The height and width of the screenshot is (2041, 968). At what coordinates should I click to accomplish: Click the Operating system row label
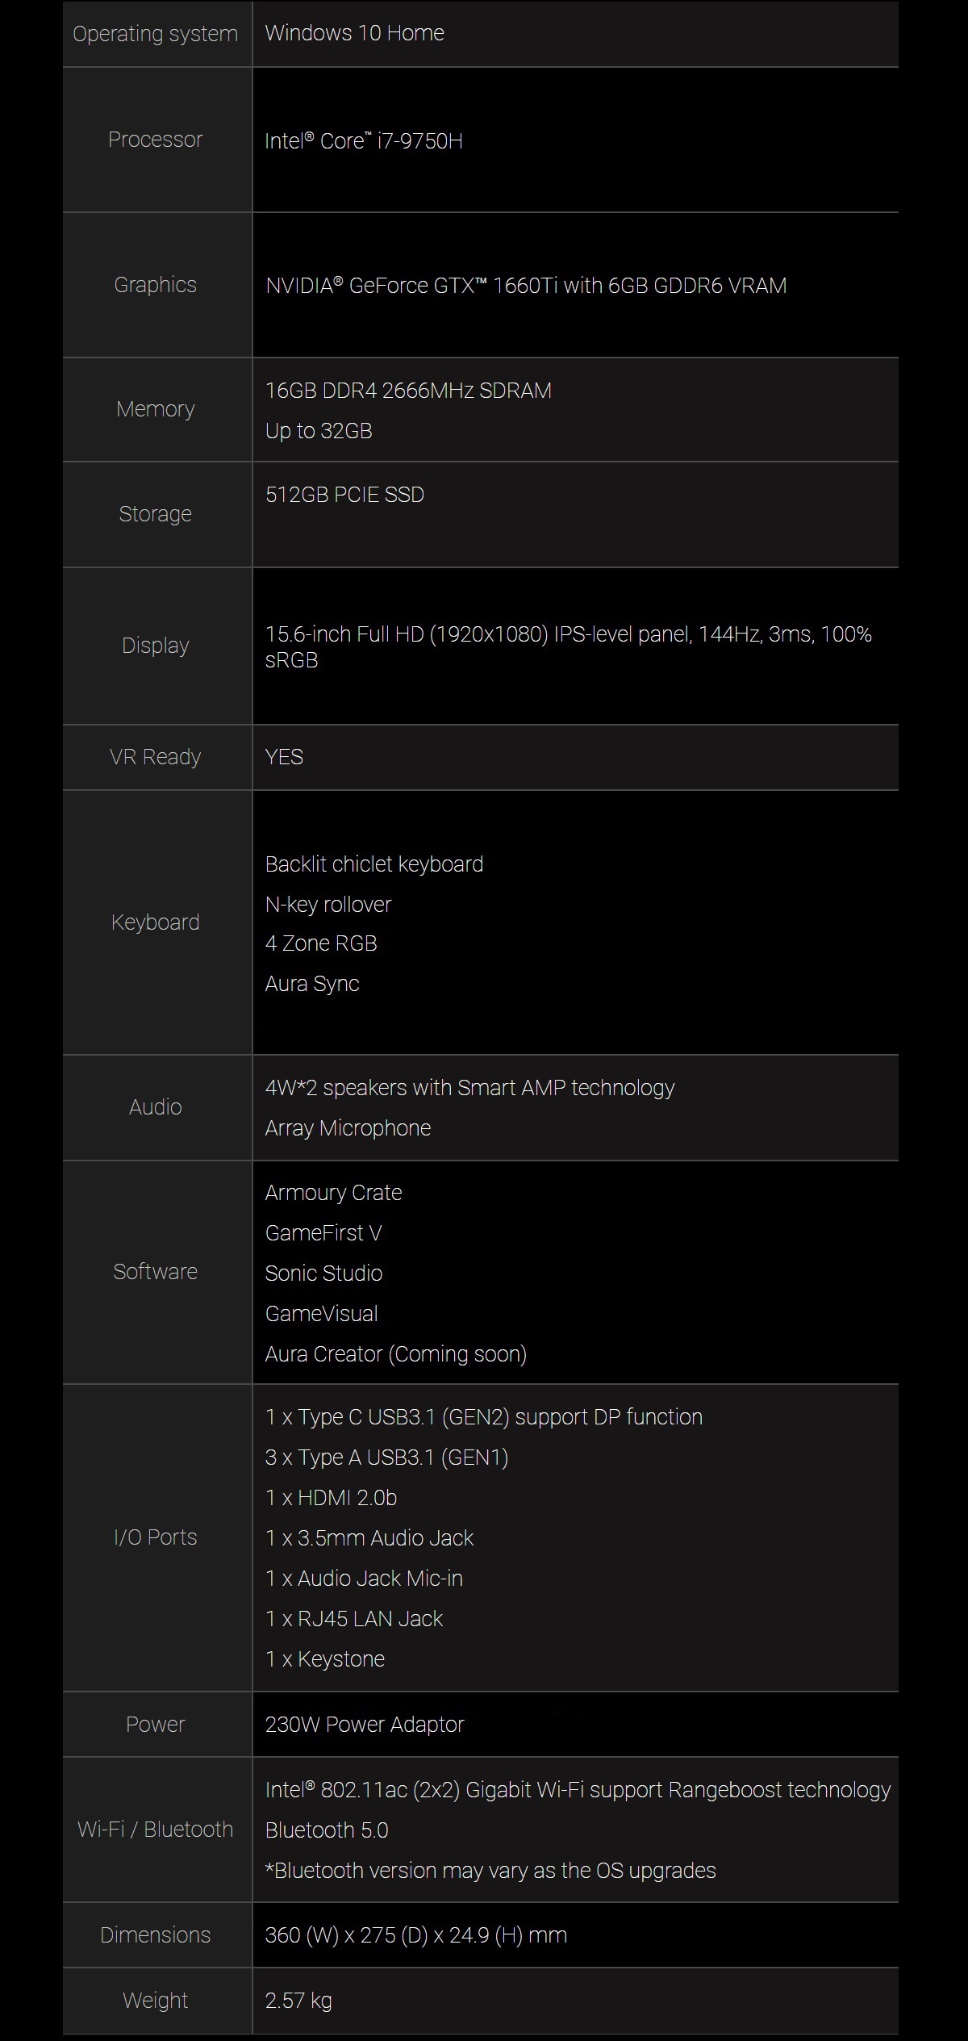click(155, 34)
